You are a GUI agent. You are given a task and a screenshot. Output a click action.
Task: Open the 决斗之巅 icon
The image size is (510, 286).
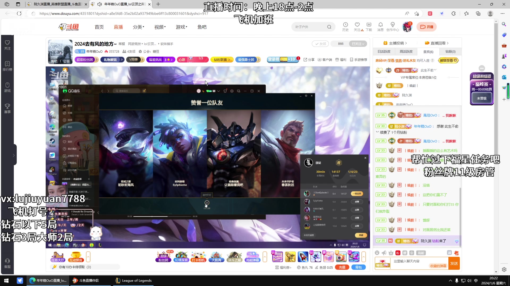tap(234, 257)
